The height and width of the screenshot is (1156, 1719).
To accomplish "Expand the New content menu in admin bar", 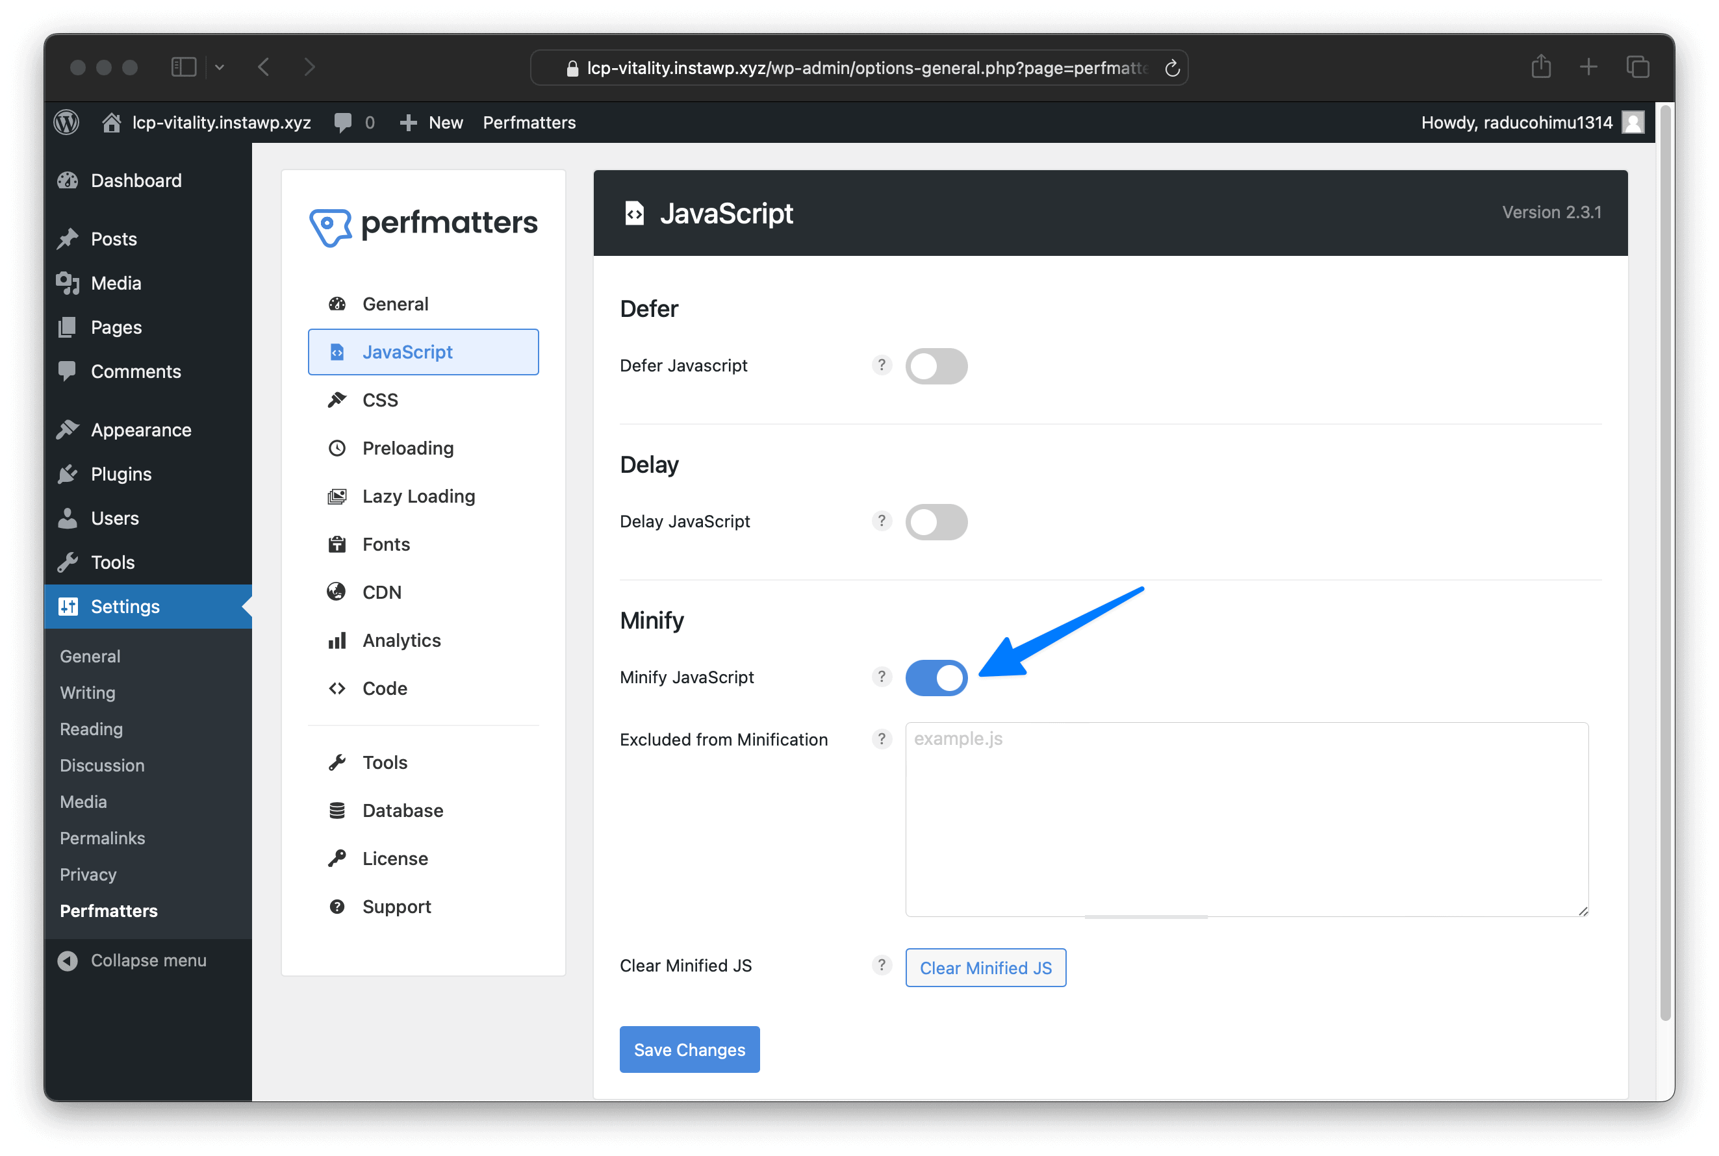I will tap(431, 122).
